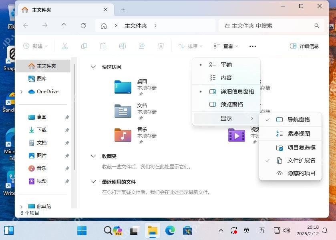This screenshot has width=336, height=240.
Task: Open the 查看 view dropdown
Action: [x=226, y=46]
